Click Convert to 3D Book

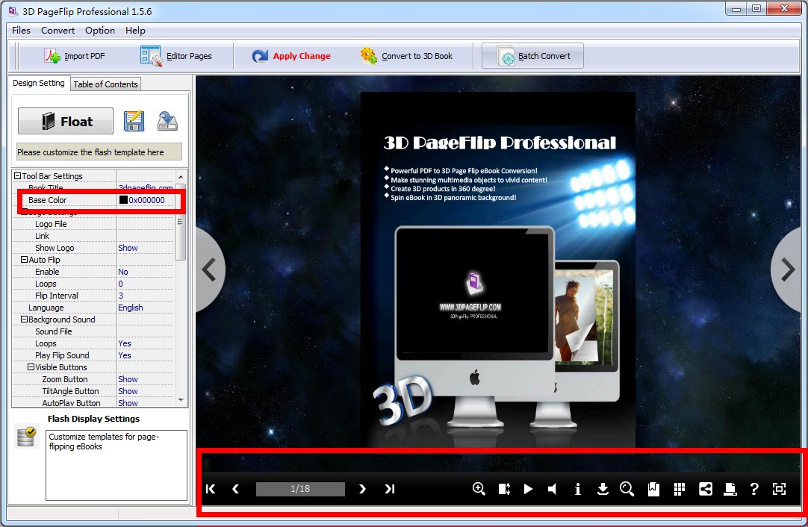(x=406, y=56)
